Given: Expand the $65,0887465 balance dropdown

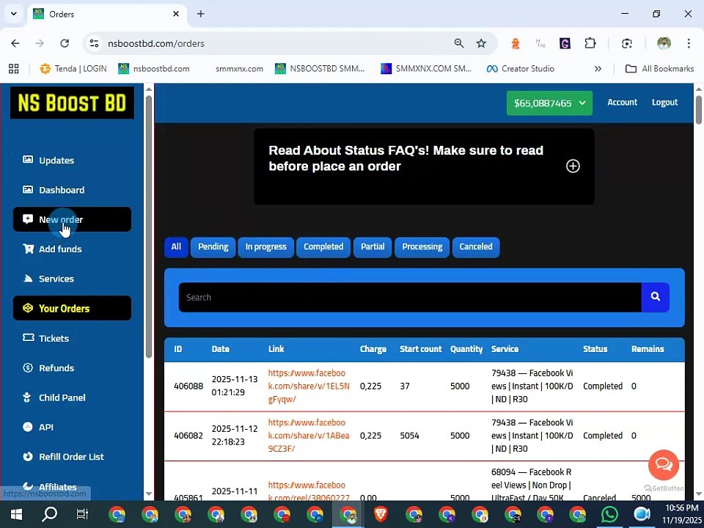Looking at the screenshot, I should [549, 103].
